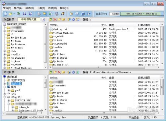This screenshot has height=121, width=166.
Task: Sort disc file list by 日期/时间 column
Action: pos(149,25)
